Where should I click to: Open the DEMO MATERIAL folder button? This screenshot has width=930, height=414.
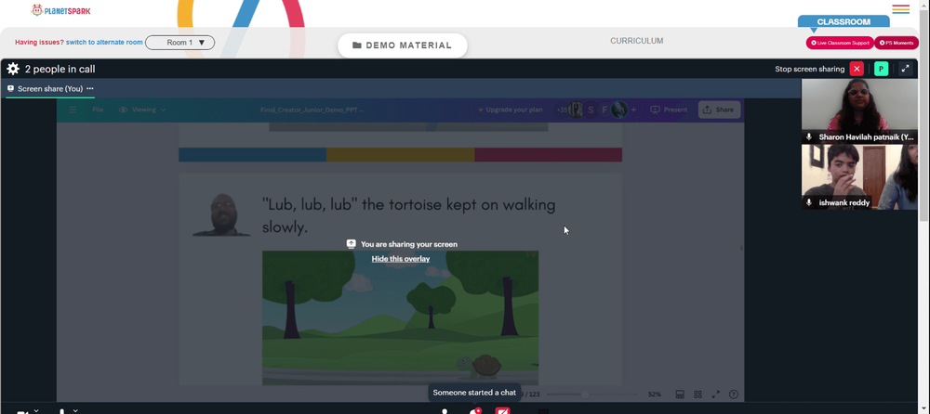click(x=402, y=45)
